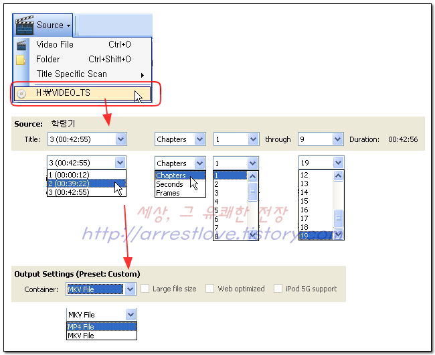Viewport: 435px width, 355px height.
Task: Select MP4 File container option
Action: (102, 327)
